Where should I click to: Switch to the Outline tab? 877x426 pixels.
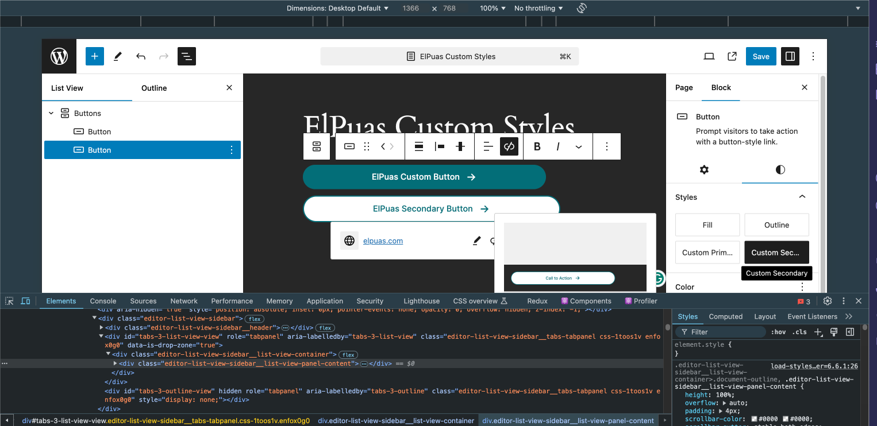tap(154, 88)
